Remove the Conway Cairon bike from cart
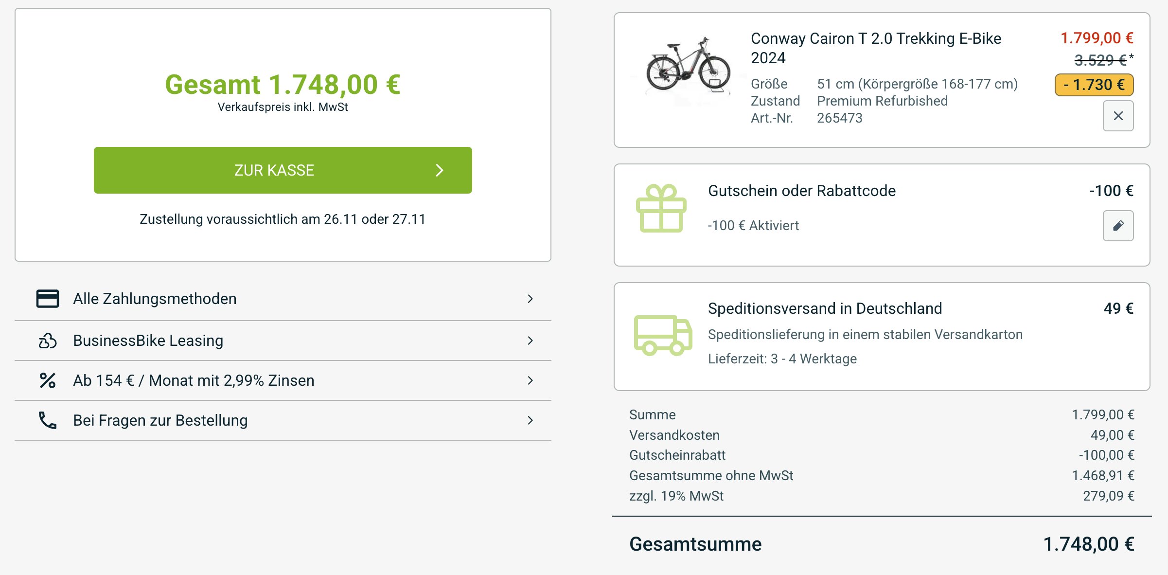1168x575 pixels. [x=1118, y=116]
